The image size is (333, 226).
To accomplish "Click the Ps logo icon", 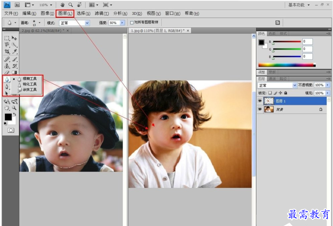I will click(7, 5).
